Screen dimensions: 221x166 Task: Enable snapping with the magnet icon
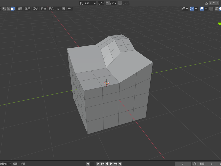tap(108, 3)
